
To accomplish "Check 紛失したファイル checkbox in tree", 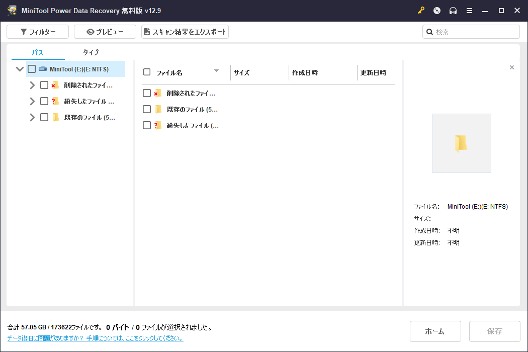I will (x=44, y=101).
